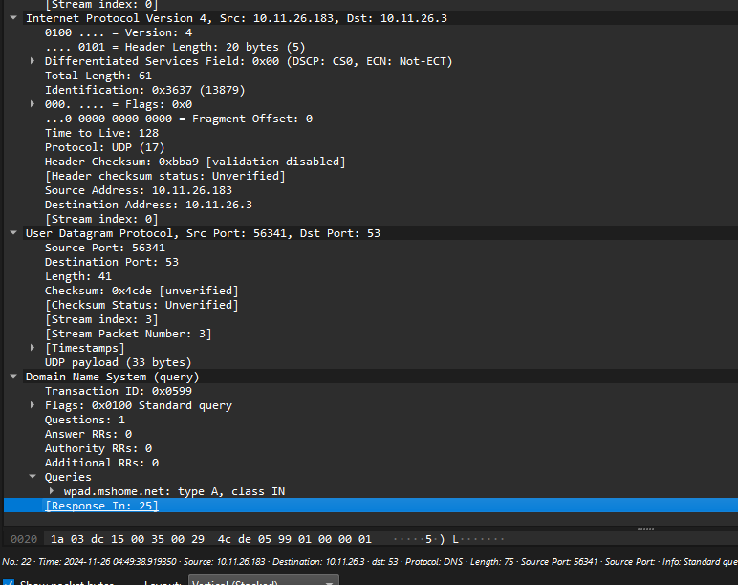Screen dimensions: 738x585
Task: Click the packet No.: 22 summary line
Action: coord(369,562)
